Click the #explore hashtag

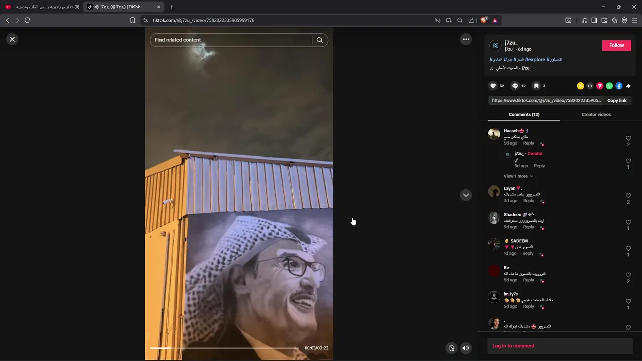[x=535, y=59]
